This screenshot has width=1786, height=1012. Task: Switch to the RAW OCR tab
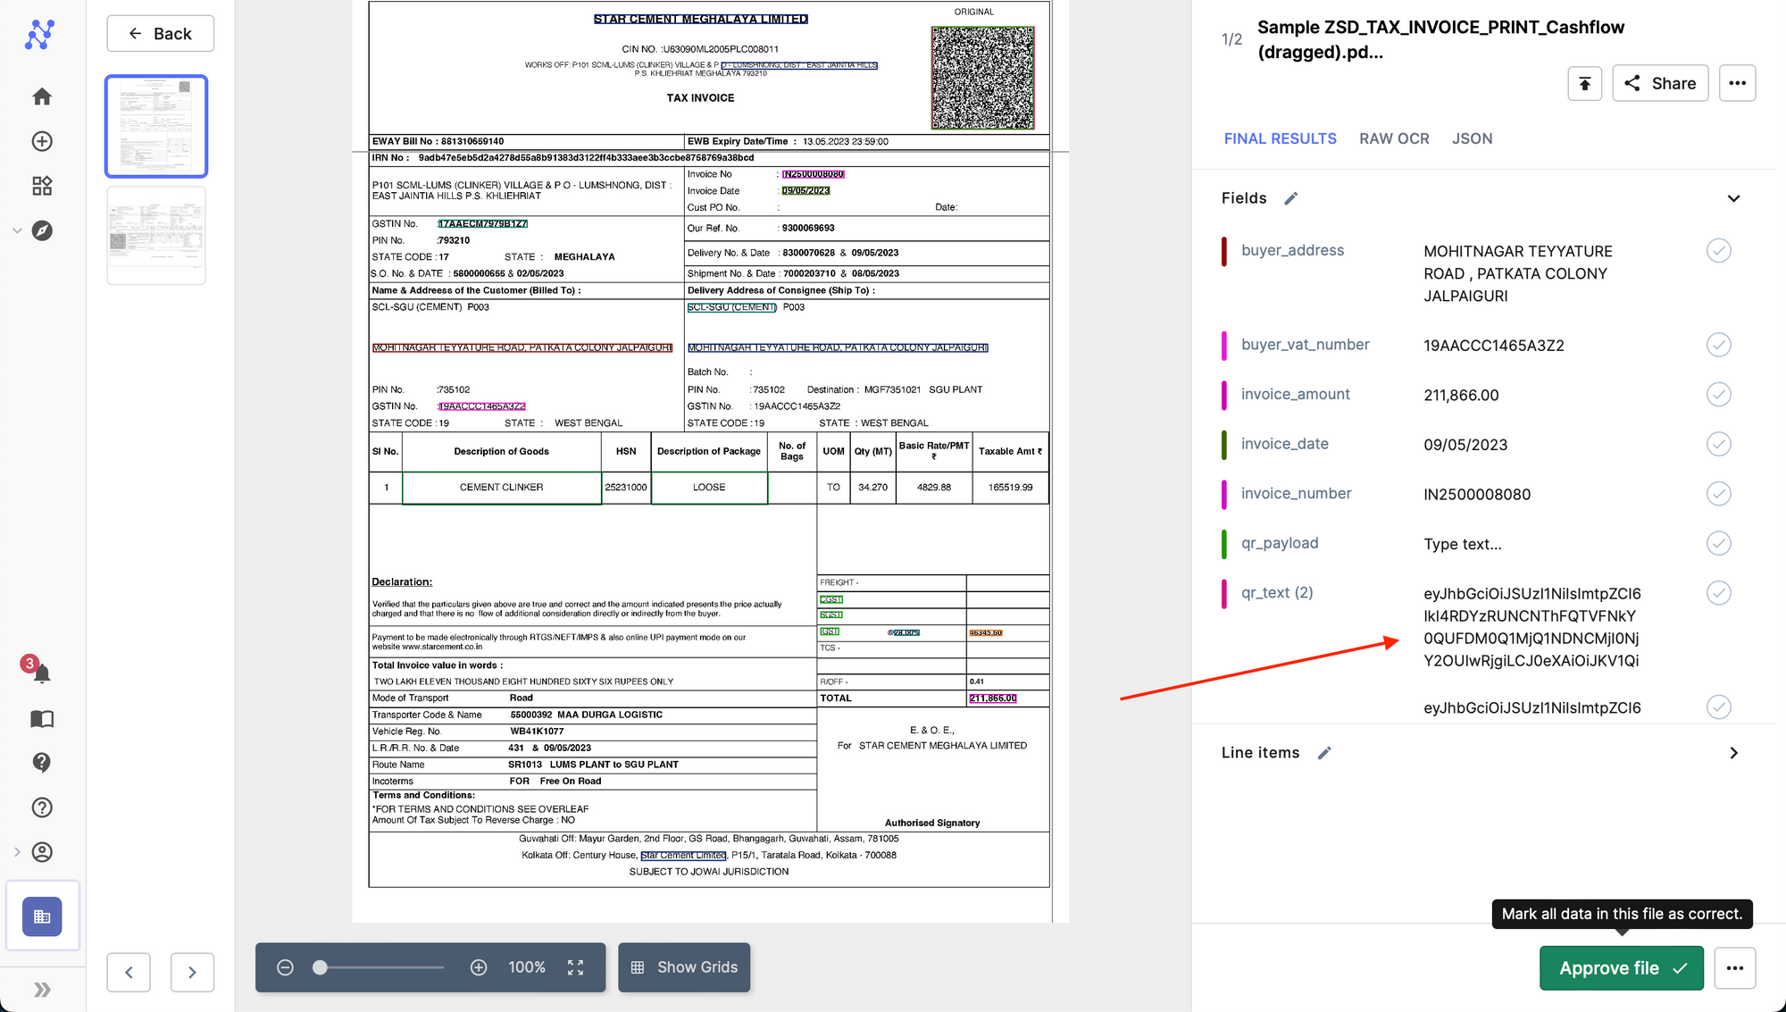pos(1394,138)
